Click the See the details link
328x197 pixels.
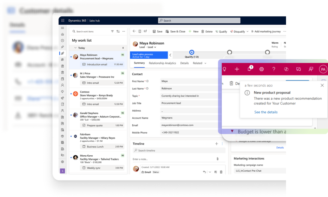266,112
